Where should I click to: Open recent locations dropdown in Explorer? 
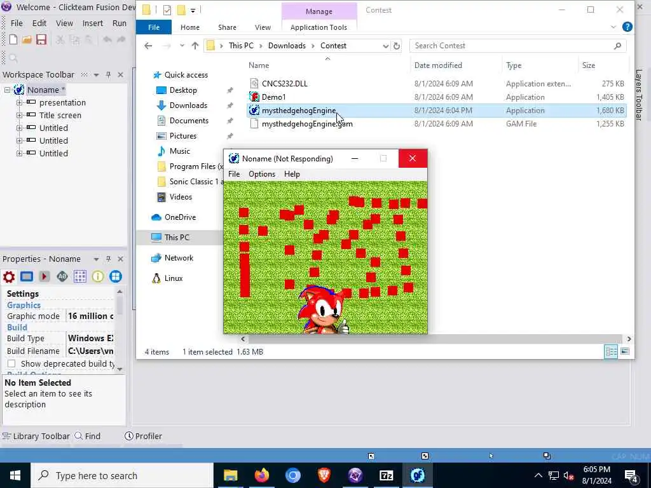click(182, 46)
